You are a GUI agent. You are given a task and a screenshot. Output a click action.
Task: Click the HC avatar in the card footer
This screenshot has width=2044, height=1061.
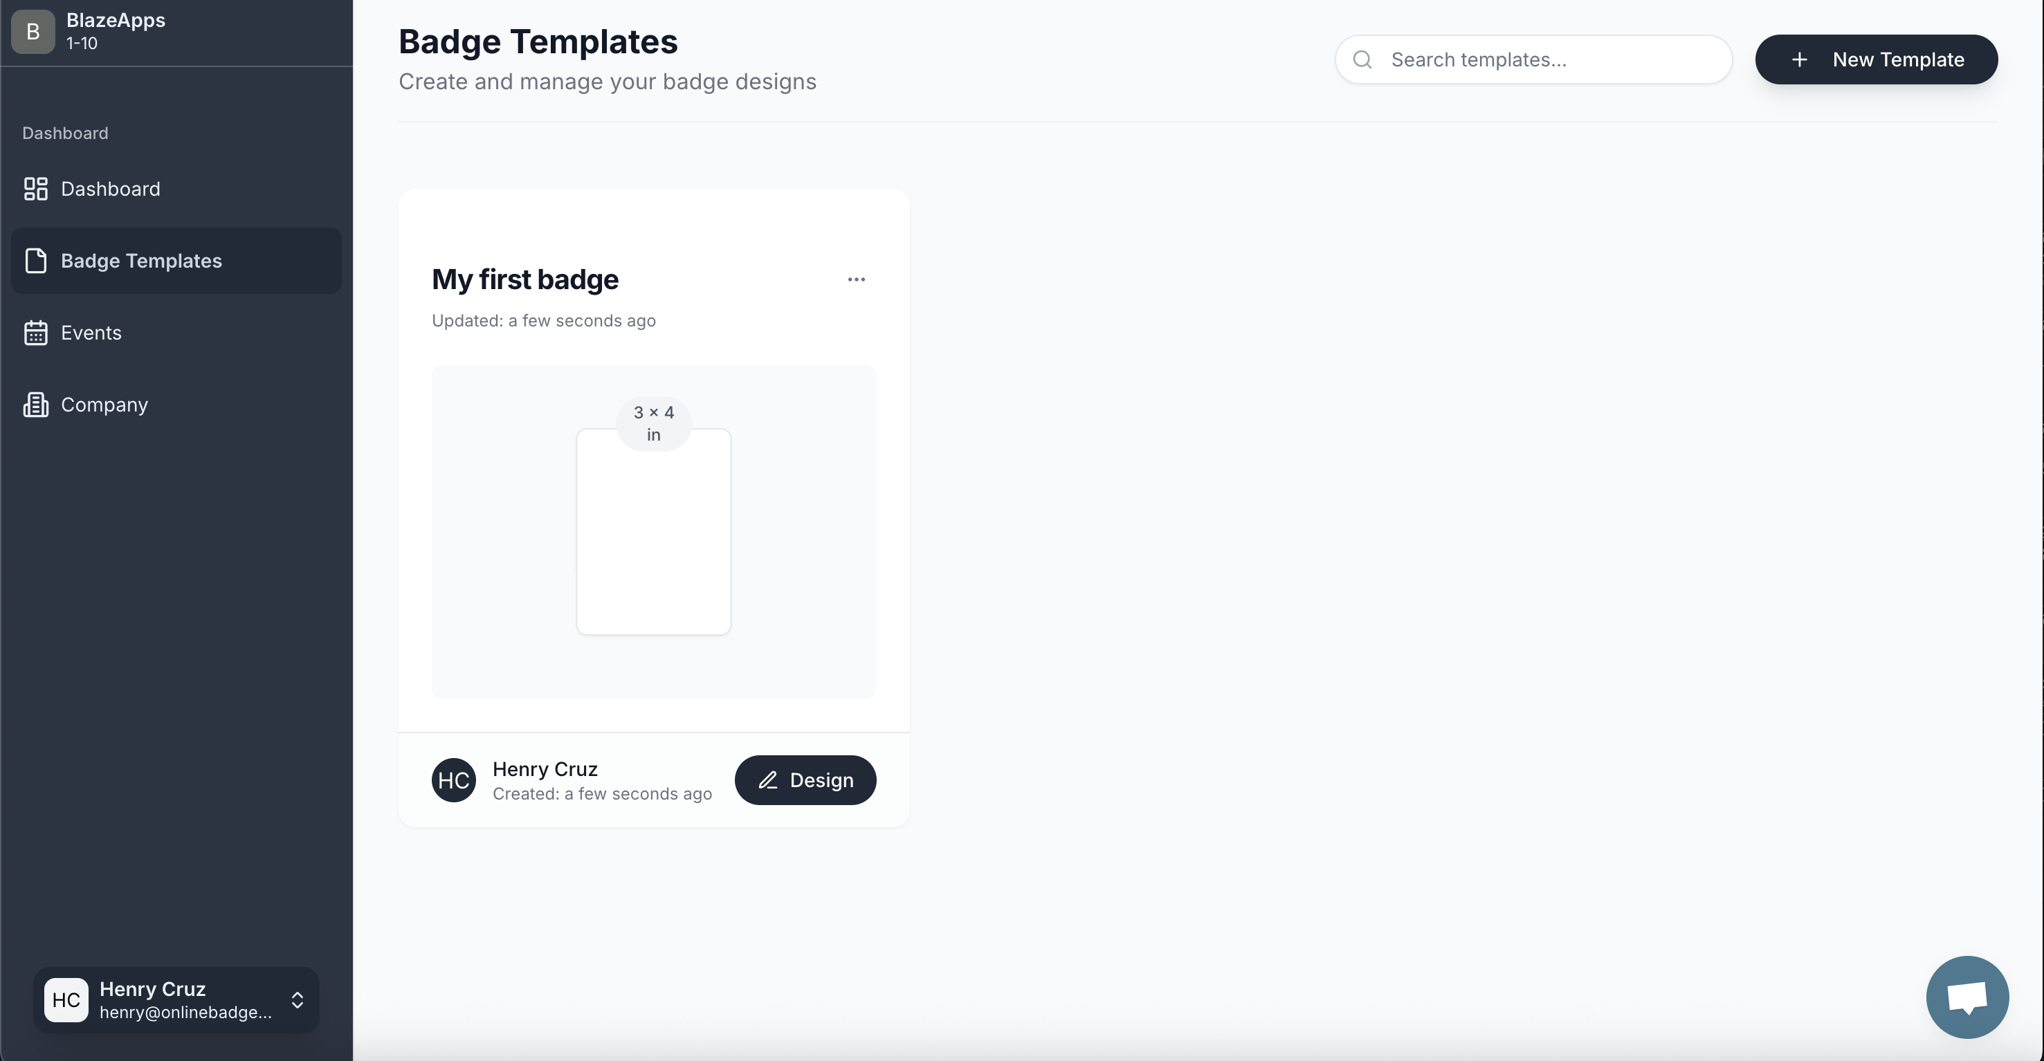click(453, 780)
